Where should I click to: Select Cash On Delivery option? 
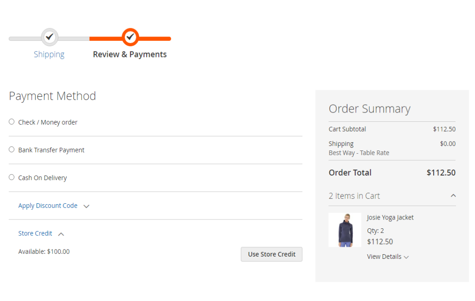[x=12, y=177]
